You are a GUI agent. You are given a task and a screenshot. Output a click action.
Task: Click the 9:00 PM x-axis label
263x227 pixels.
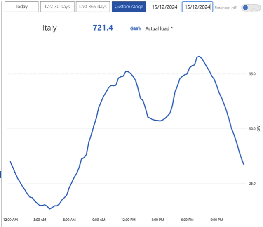click(217, 220)
